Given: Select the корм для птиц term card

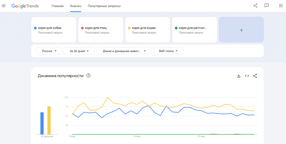Looking at the screenshot, I should pos(101,30).
